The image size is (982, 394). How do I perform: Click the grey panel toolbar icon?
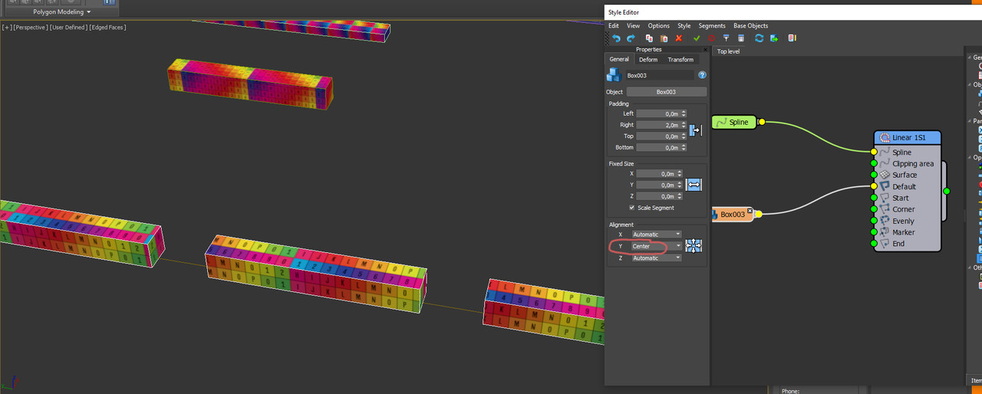click(x=741, y=38)
